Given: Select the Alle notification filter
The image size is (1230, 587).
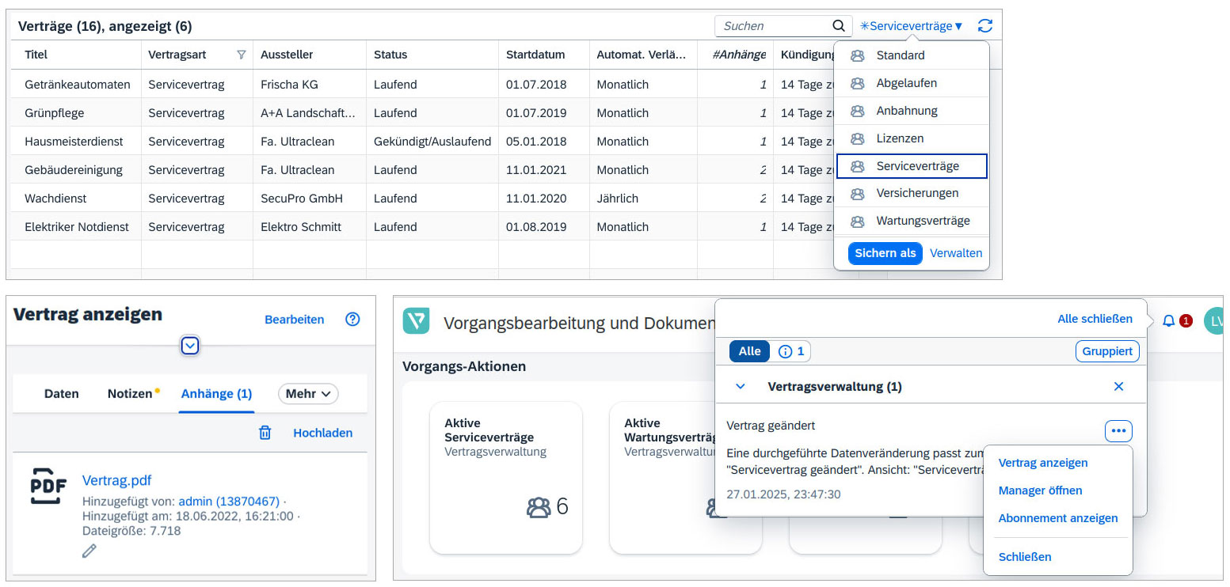Looking at the screenshot, I should click(749, 351).
